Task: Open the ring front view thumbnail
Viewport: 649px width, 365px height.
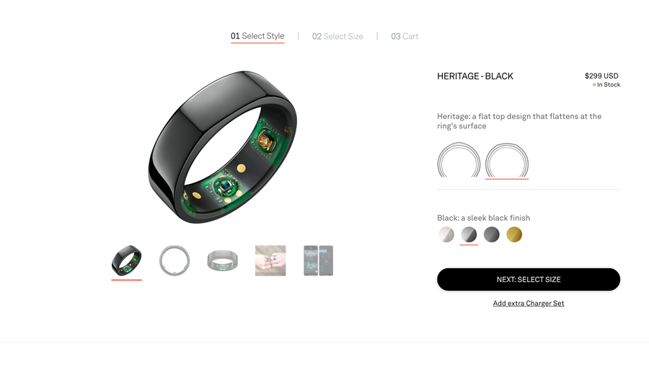Action: point(175,260)
